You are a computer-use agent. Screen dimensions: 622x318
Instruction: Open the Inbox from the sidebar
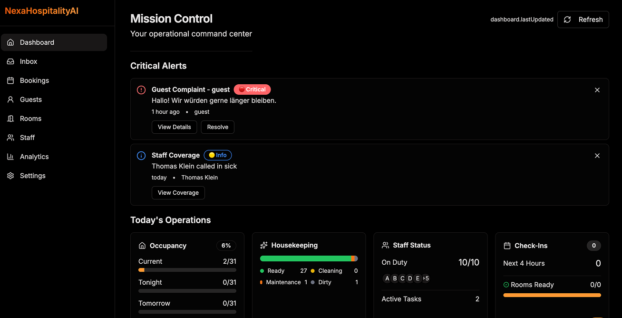(x=10, y=61)
